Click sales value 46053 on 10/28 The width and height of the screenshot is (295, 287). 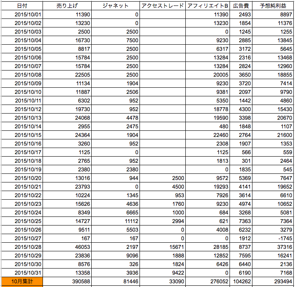[67, 247]
